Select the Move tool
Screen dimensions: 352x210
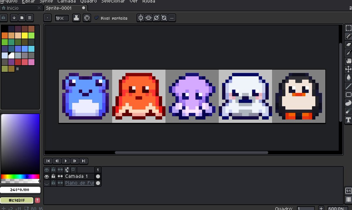click(348, 69)
